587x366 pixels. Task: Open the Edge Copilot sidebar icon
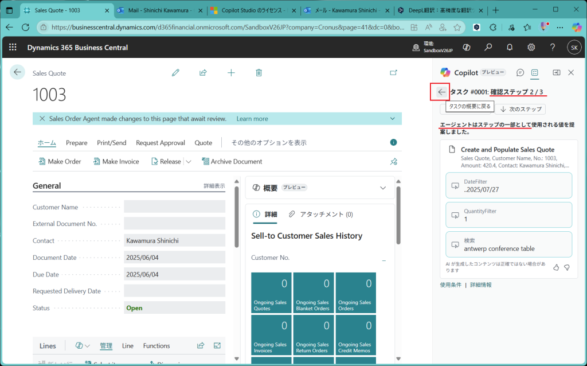(577, 28)
